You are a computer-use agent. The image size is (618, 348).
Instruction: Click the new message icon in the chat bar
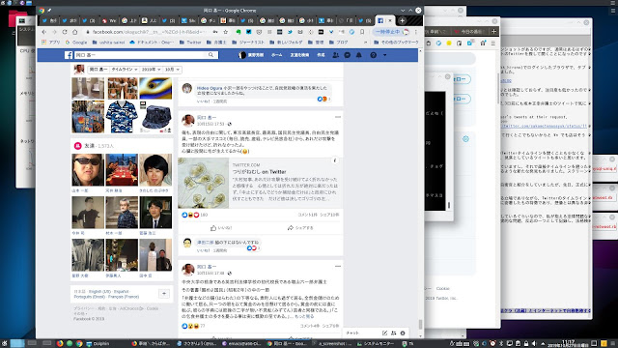coord(384,333)
